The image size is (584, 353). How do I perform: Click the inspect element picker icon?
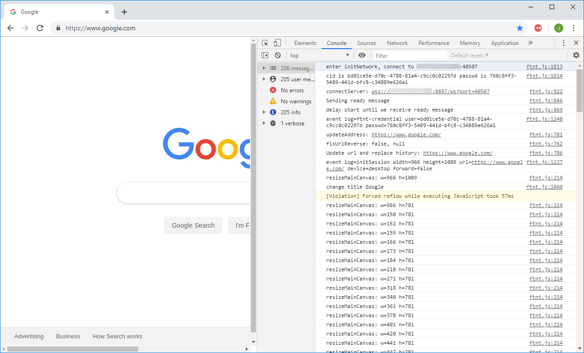coord(265,43)
